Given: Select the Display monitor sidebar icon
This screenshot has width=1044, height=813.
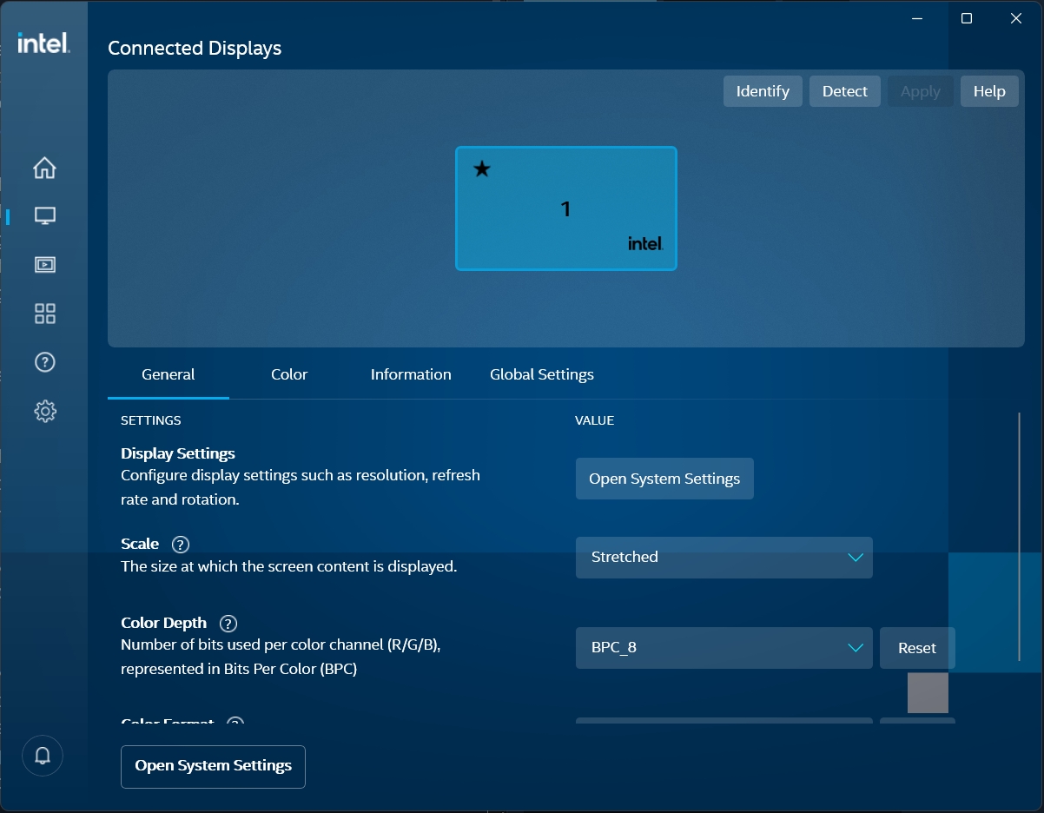Looking at the screenshot, I should (44, 215).
